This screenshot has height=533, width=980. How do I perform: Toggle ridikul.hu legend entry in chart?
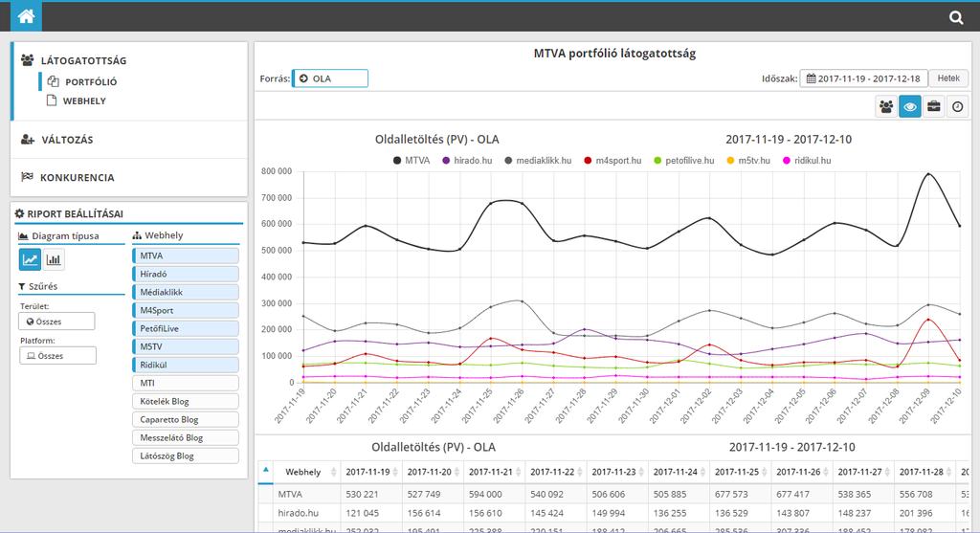pos(807,161)
